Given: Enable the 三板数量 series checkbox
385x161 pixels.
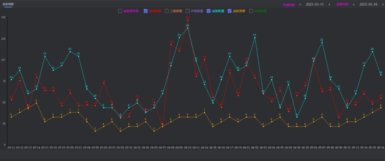Looking at the screenshot, I should pyautogui.click(x=166, y=11).
